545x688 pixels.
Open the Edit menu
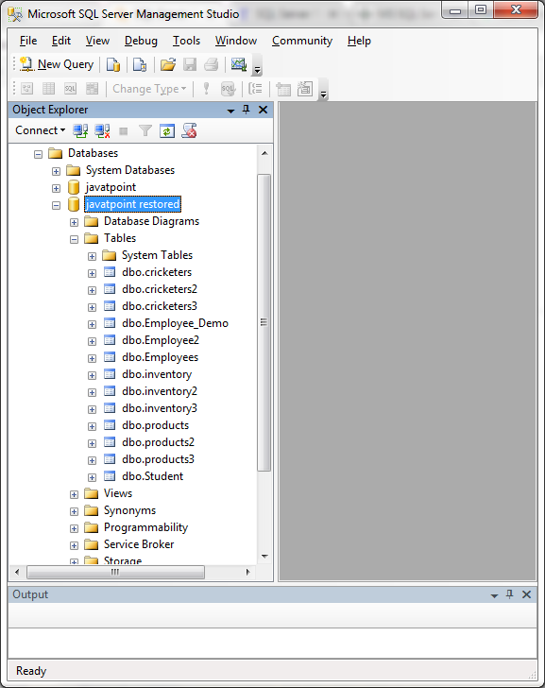coord(61,41)
